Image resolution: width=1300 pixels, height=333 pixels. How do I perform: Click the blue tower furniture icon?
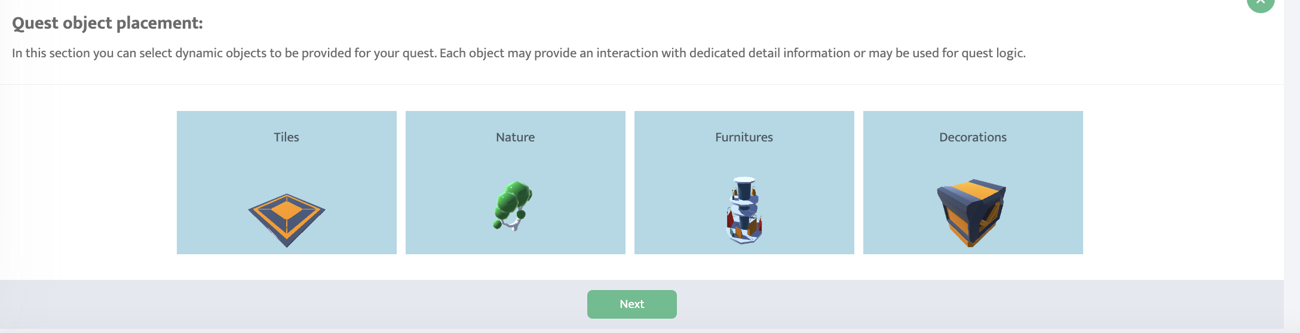pyautogui.click(x=744, y=210)
